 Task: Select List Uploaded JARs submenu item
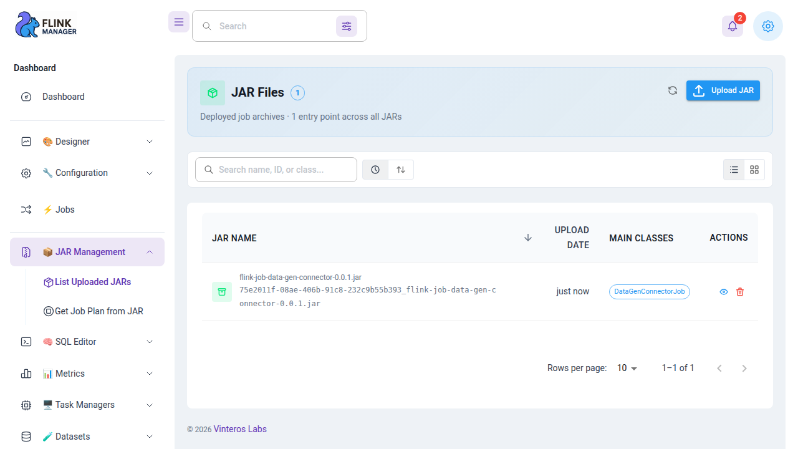coord(87,282)
